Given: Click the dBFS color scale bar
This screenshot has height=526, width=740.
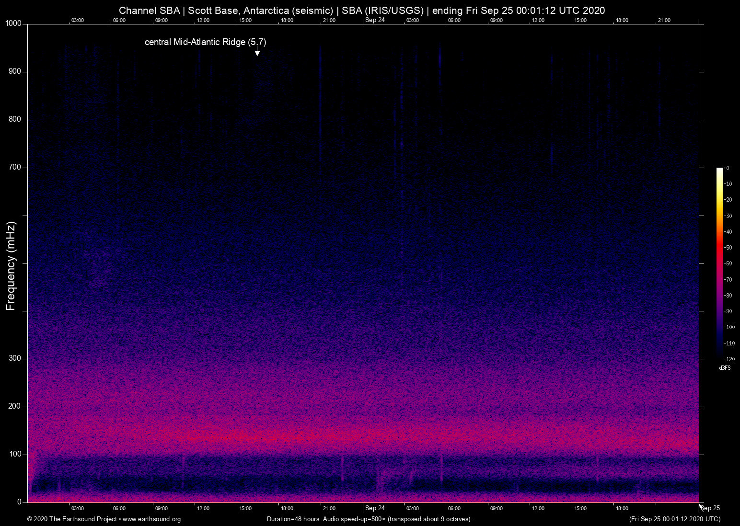Looking at the screenshot, I should [x=719, y=263].
